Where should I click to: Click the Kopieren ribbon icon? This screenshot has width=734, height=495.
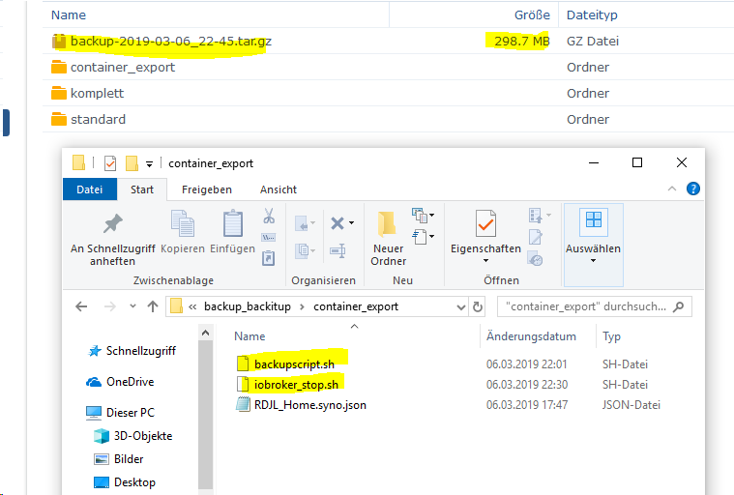183,223
